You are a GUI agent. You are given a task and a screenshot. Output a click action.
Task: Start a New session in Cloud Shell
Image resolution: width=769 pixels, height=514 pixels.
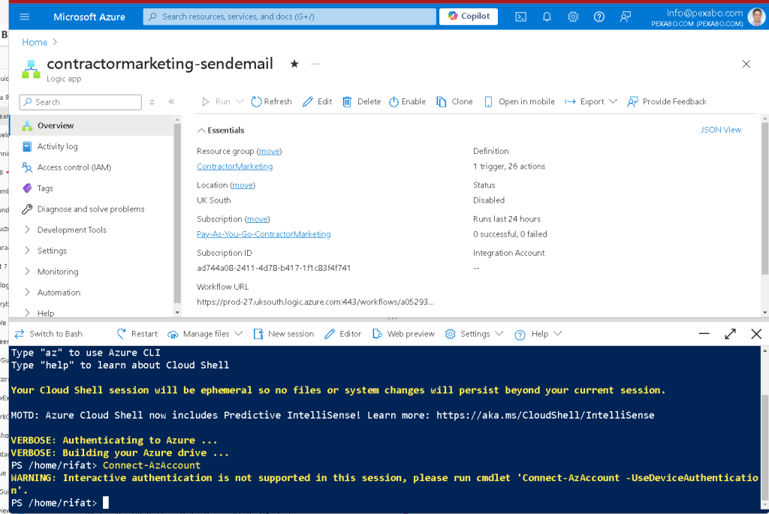pos(283,334)
